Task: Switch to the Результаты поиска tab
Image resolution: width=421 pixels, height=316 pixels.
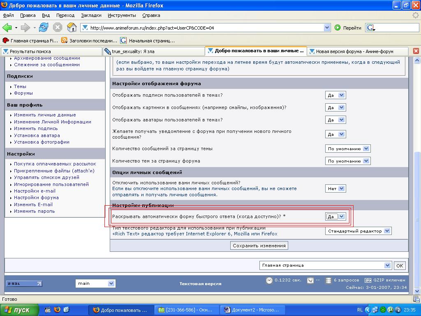Action: click(x=51, y=51)
